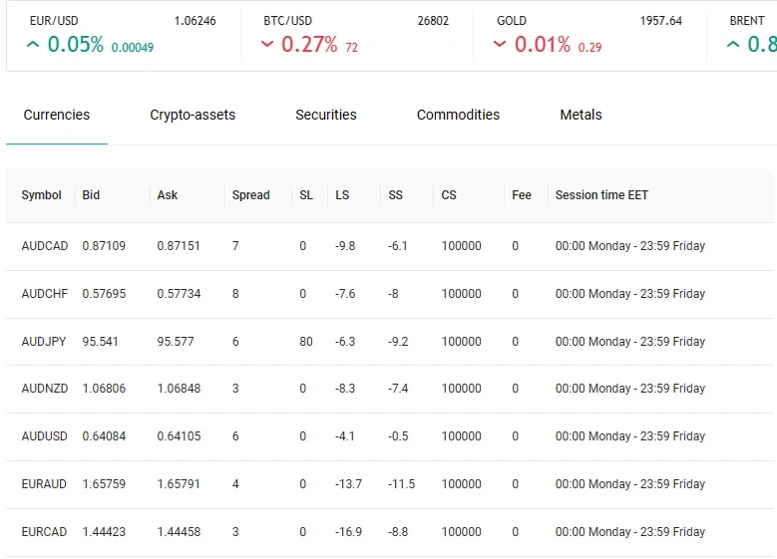Click the AUDUSD bid 0.64084
Viewport: 777px width, 559px height.
click(x=104, y=436)
